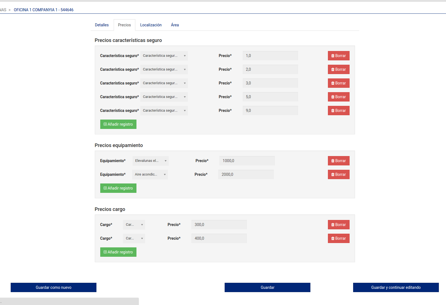
Task: Switch to the Detalles tab
Action: tap(102, 25)
